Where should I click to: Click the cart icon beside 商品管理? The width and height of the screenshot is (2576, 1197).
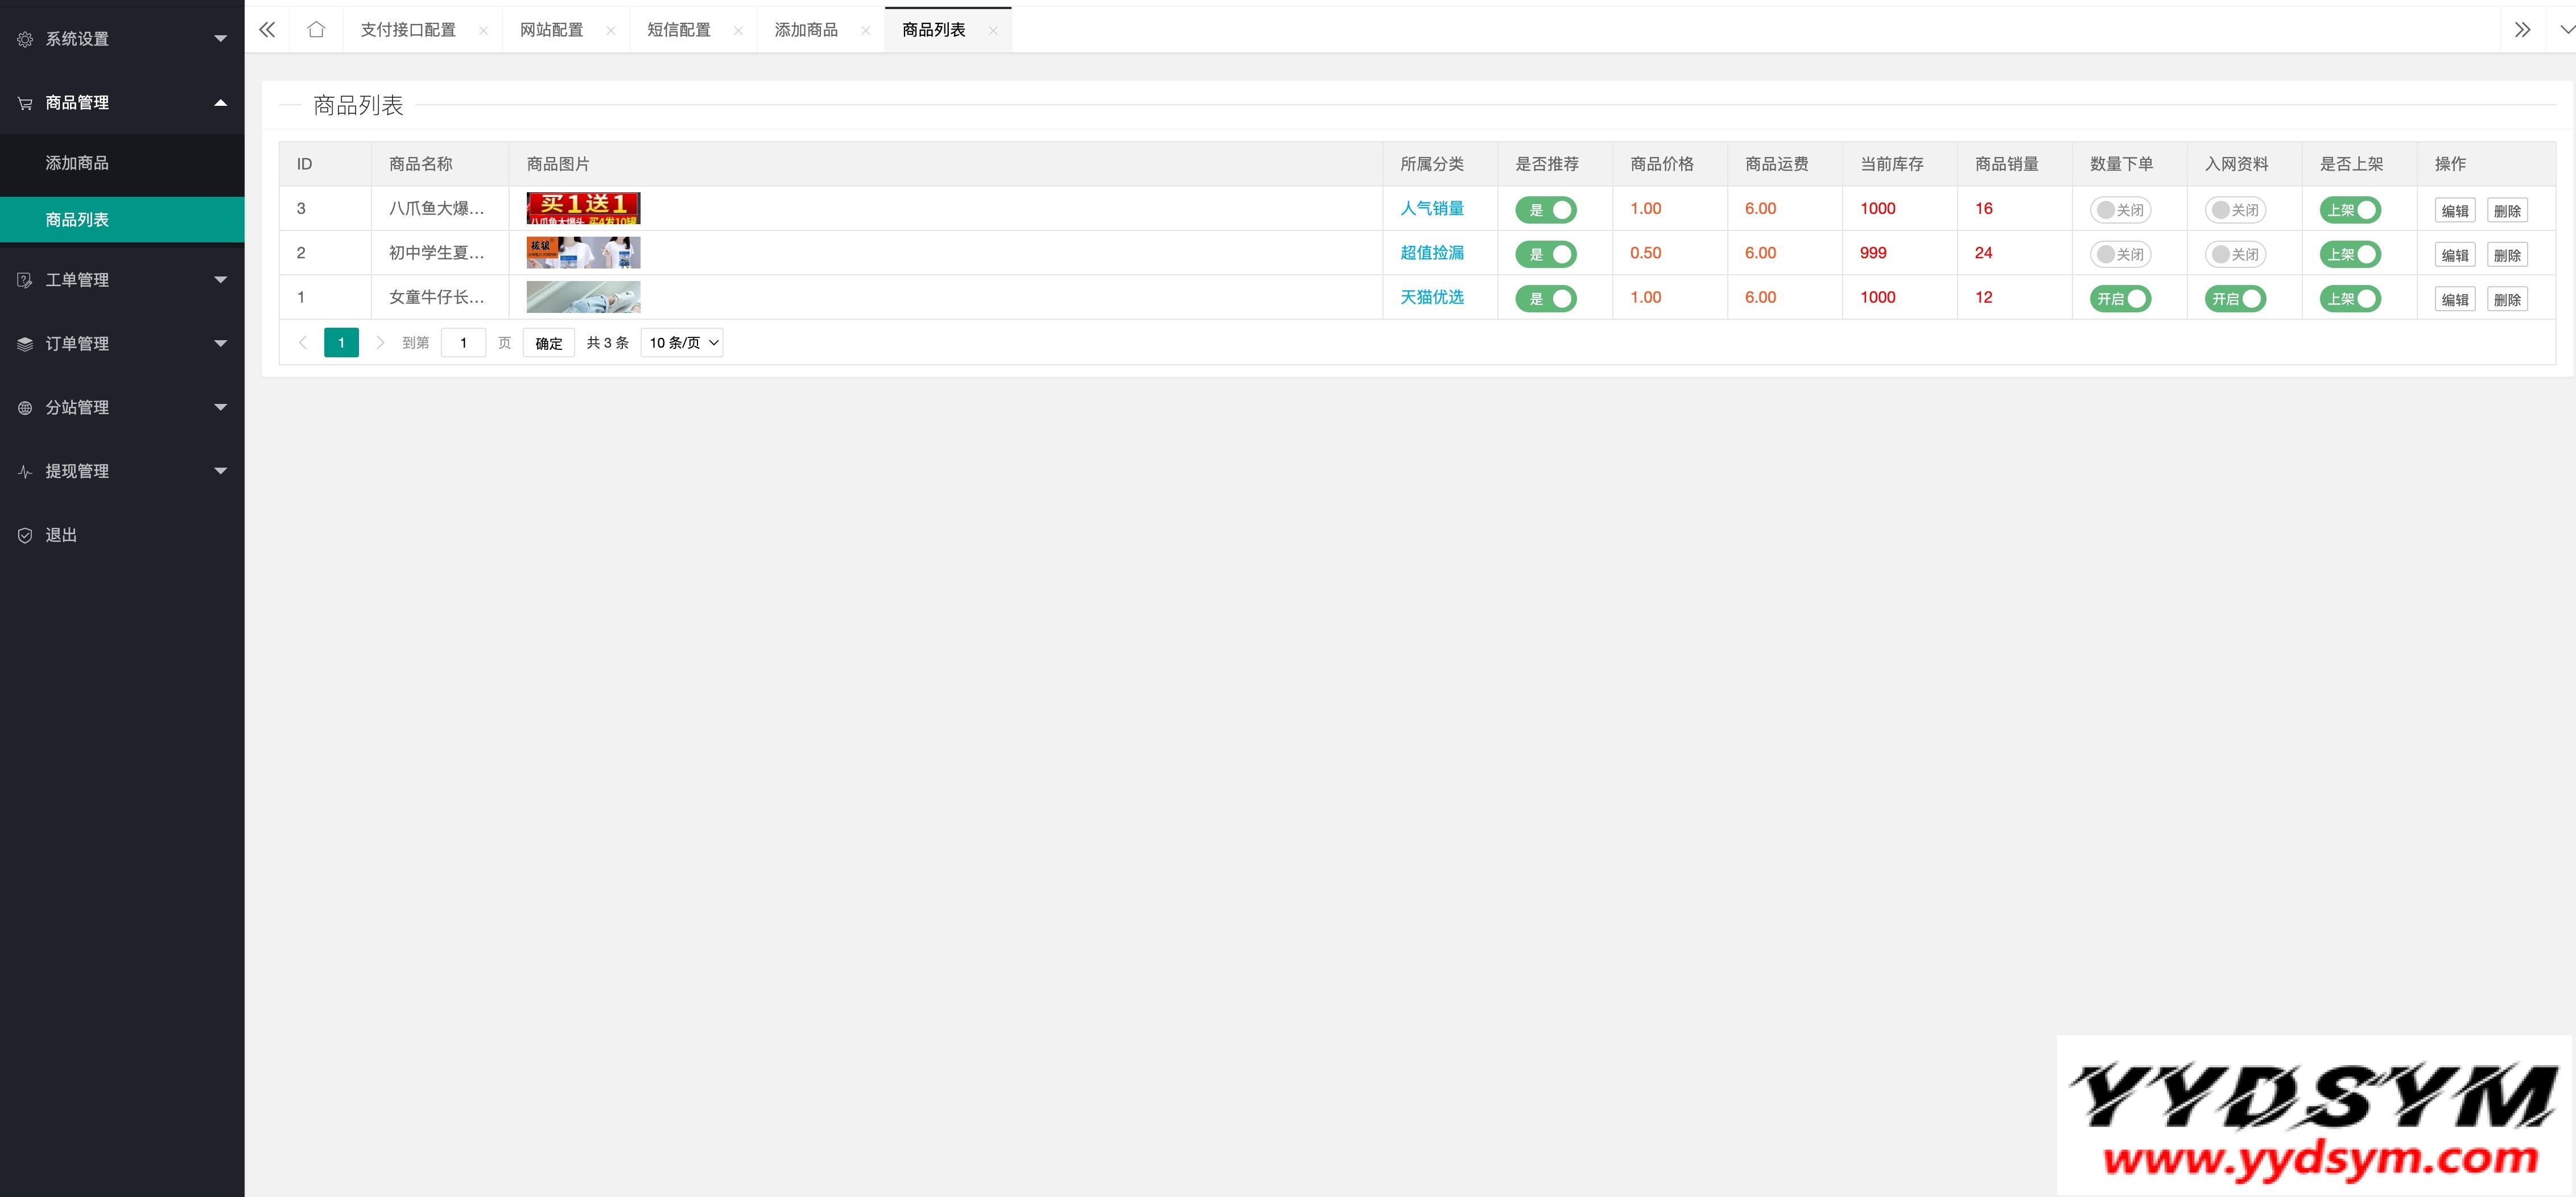(25, 103)
